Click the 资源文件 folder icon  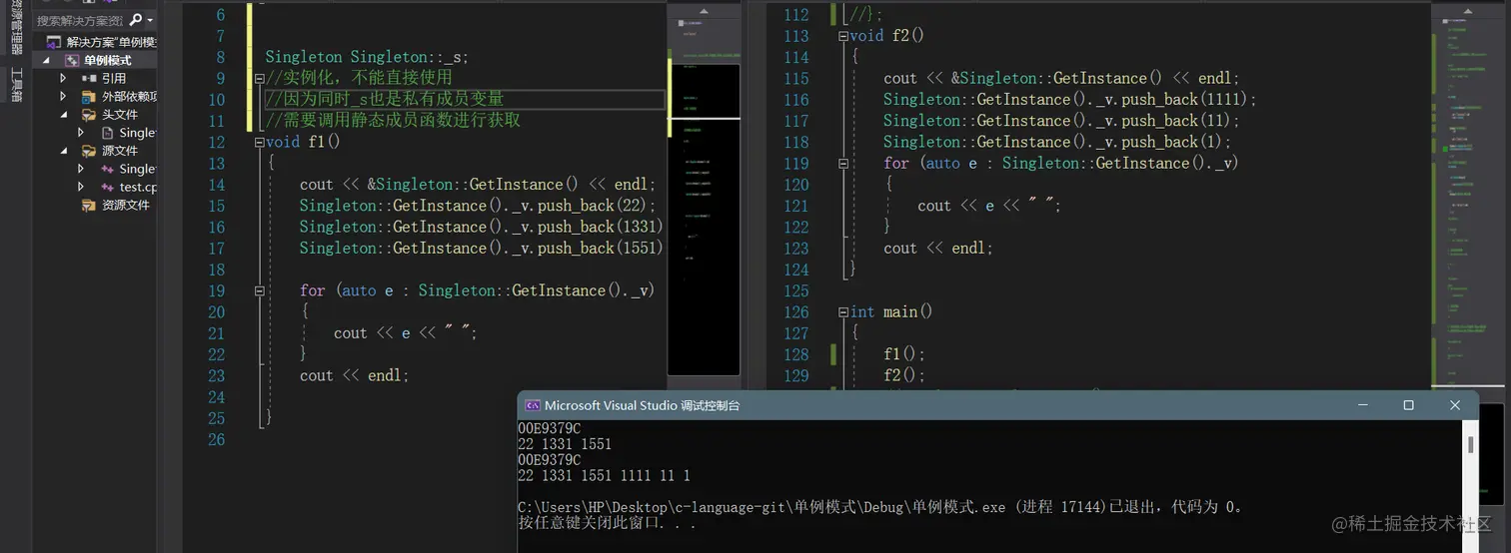point(89,205)
